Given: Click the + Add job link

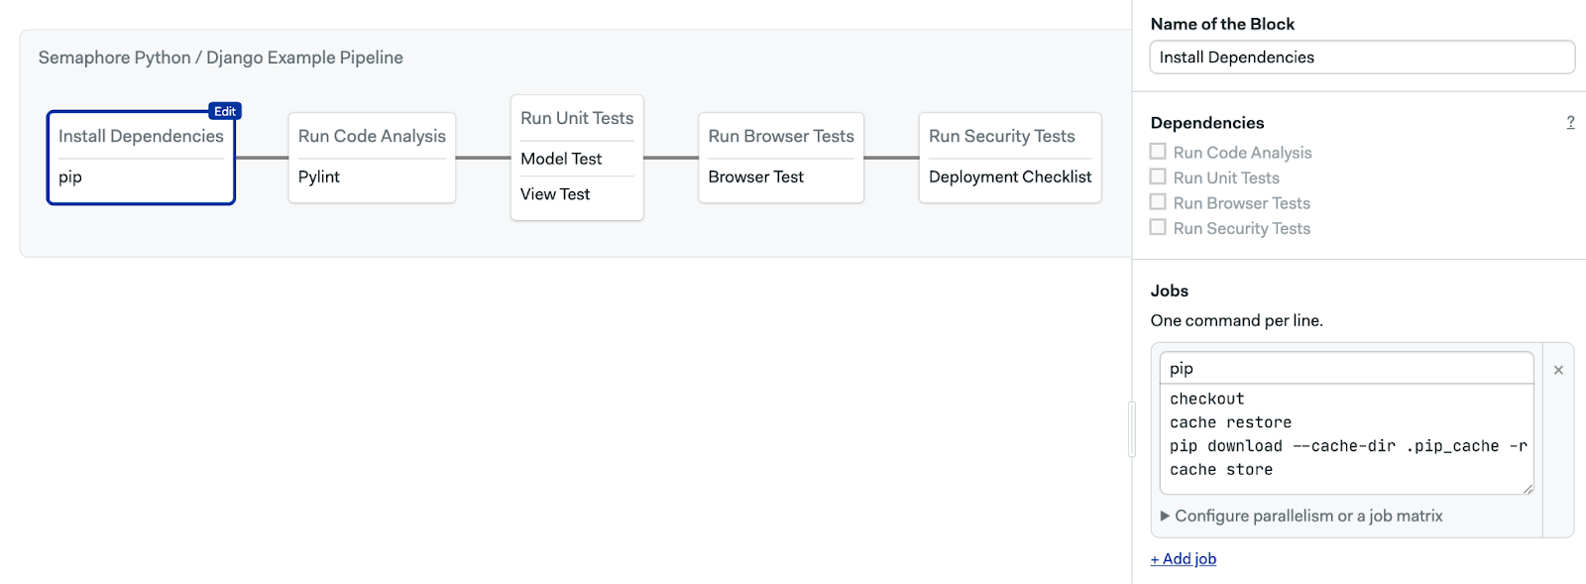Looking at the screenshot, I should coord(1184,559).
